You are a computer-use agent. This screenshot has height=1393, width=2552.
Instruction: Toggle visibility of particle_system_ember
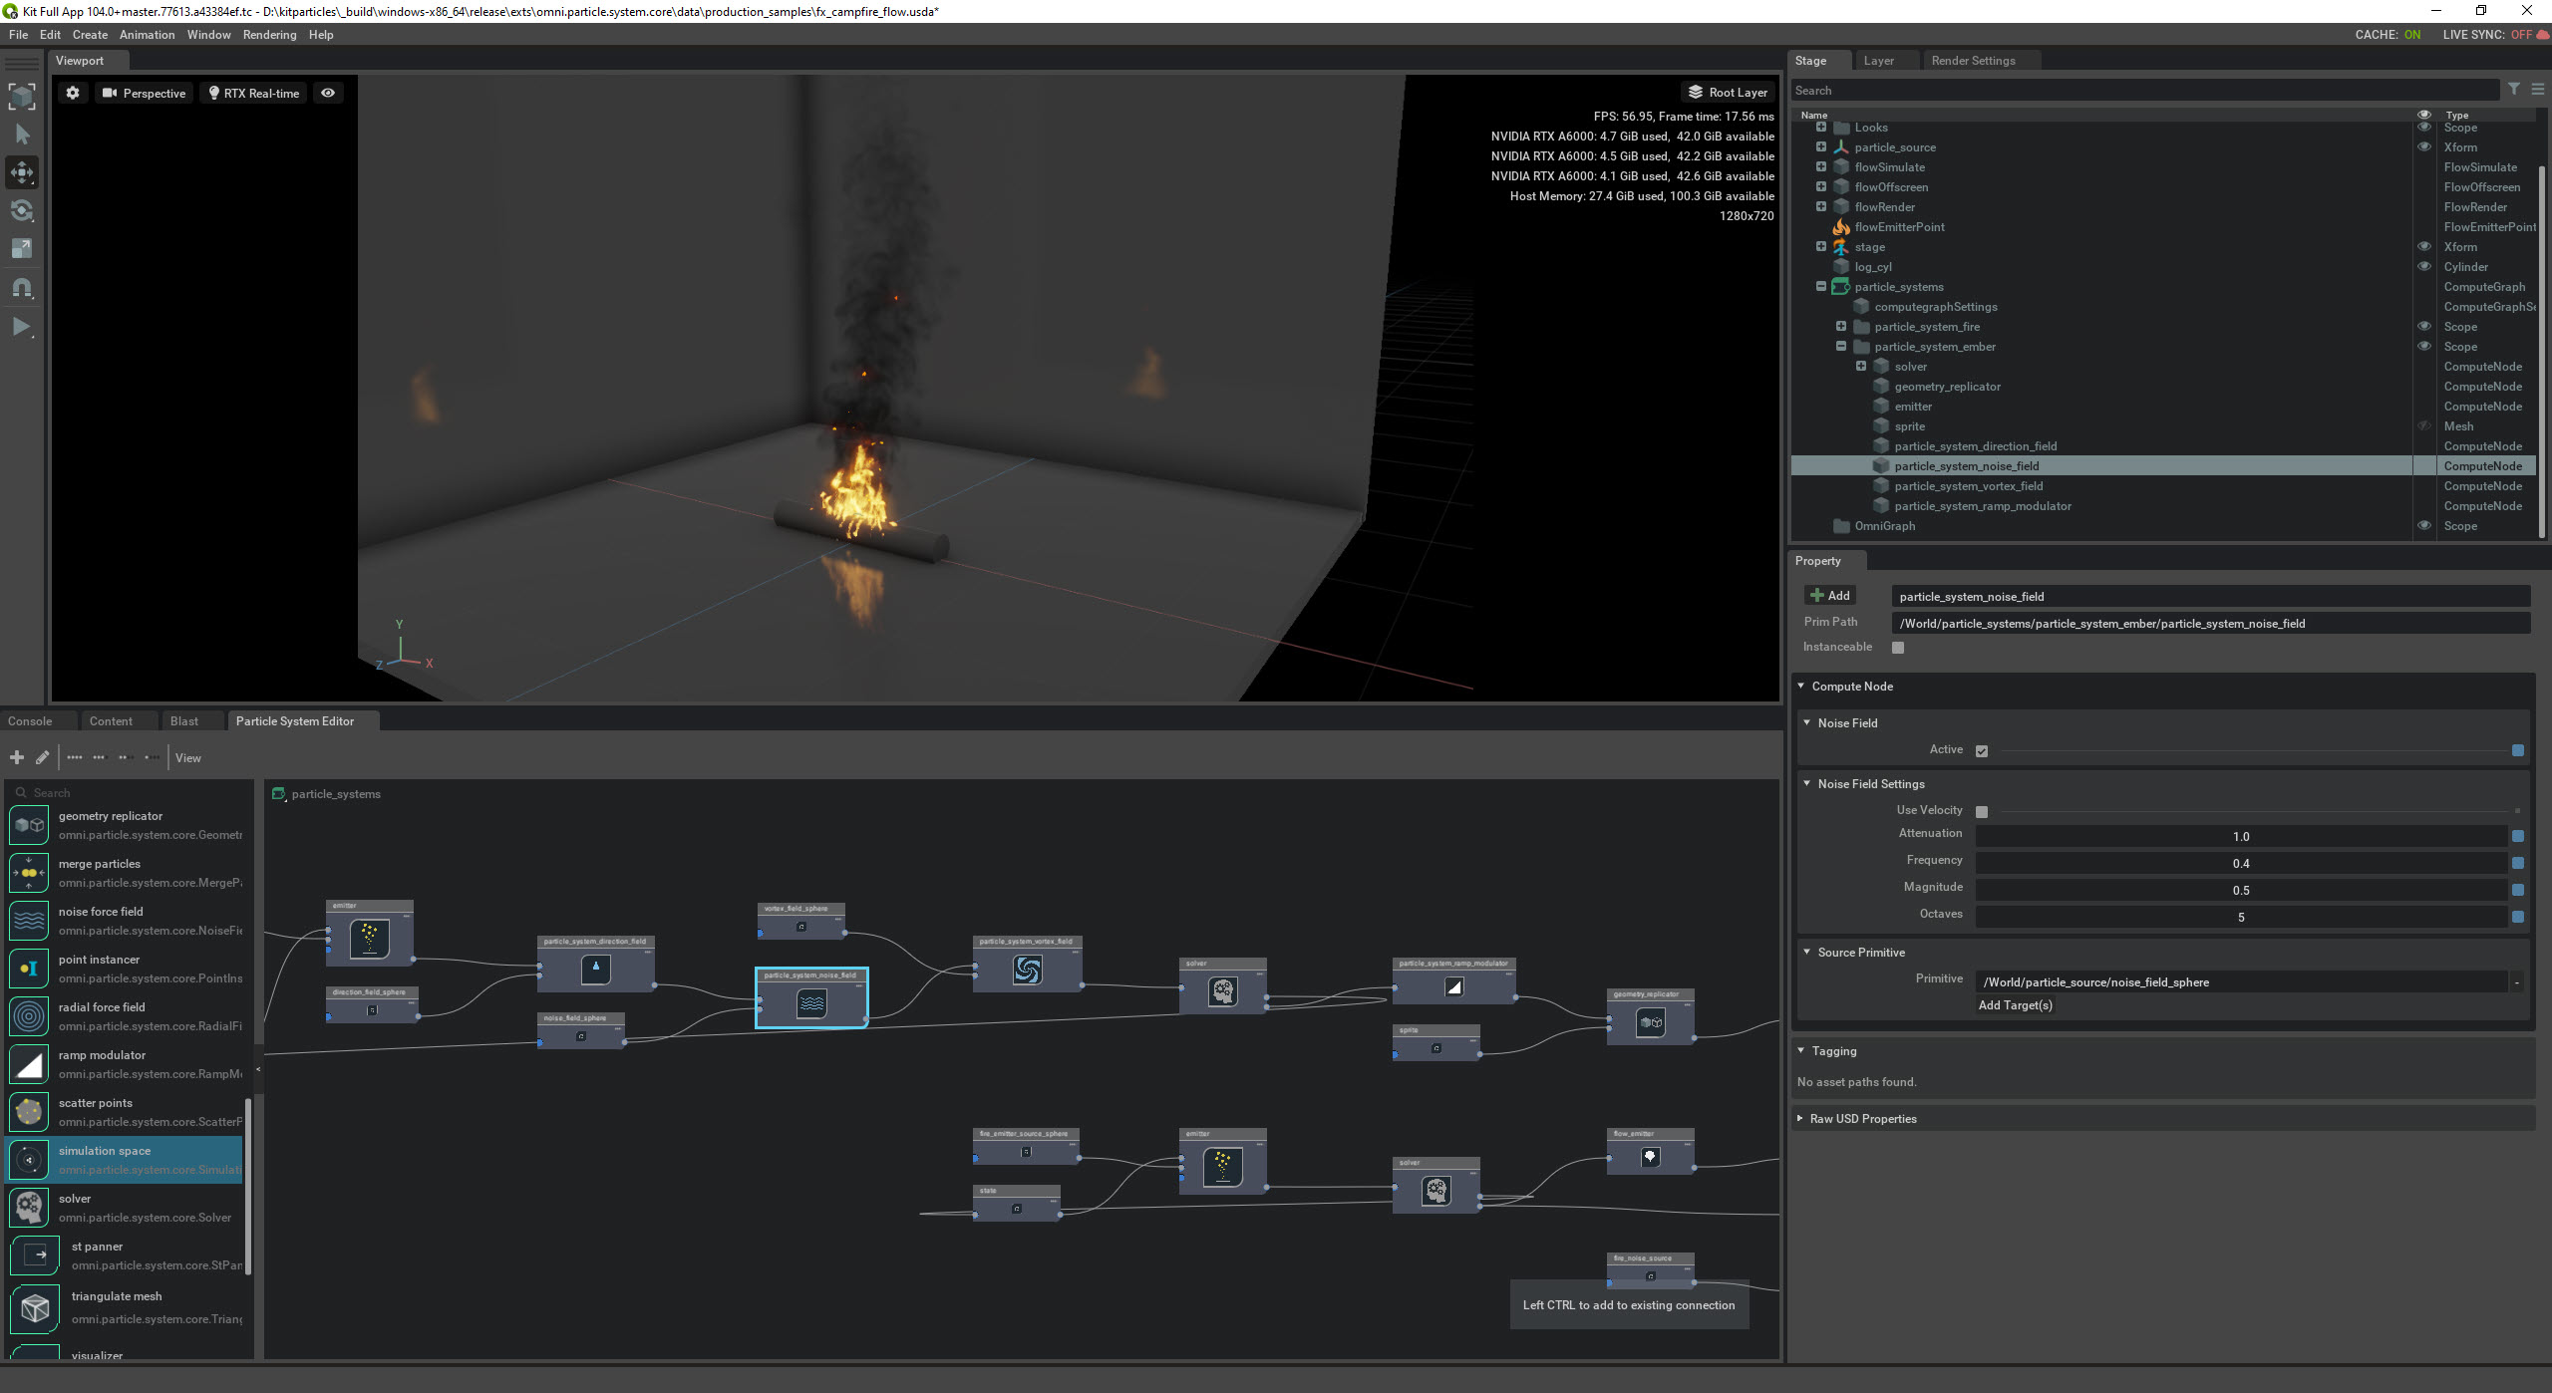(x=2424, y=346)
